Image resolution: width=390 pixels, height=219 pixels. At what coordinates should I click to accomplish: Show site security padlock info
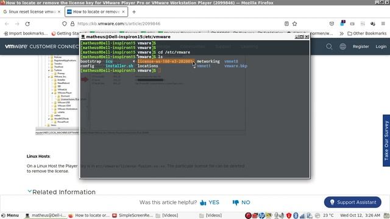coord(73,24)
